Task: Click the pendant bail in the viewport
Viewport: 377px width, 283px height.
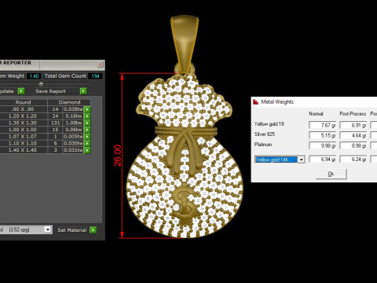Action: coord(185,44)
